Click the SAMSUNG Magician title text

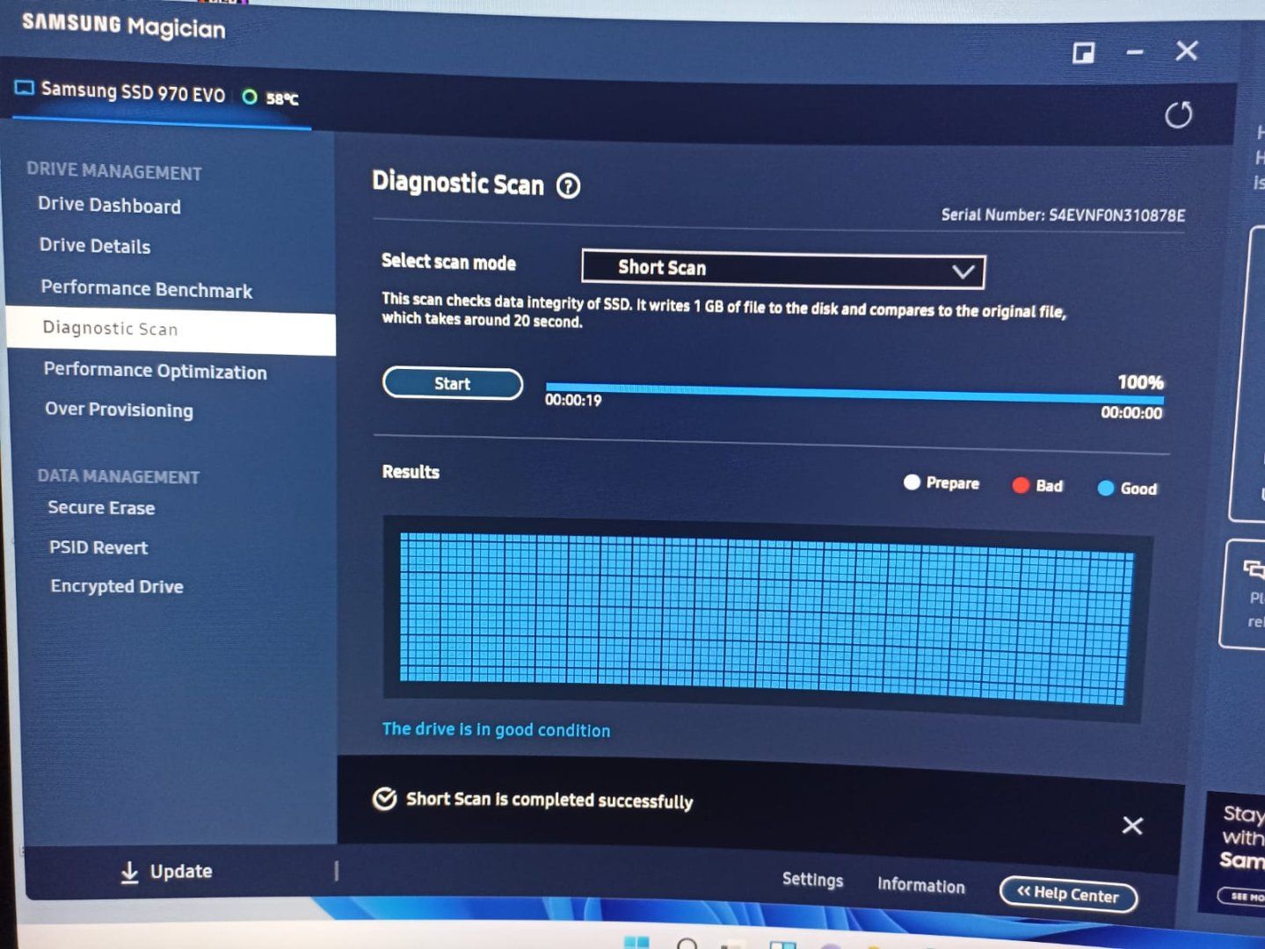124,25
